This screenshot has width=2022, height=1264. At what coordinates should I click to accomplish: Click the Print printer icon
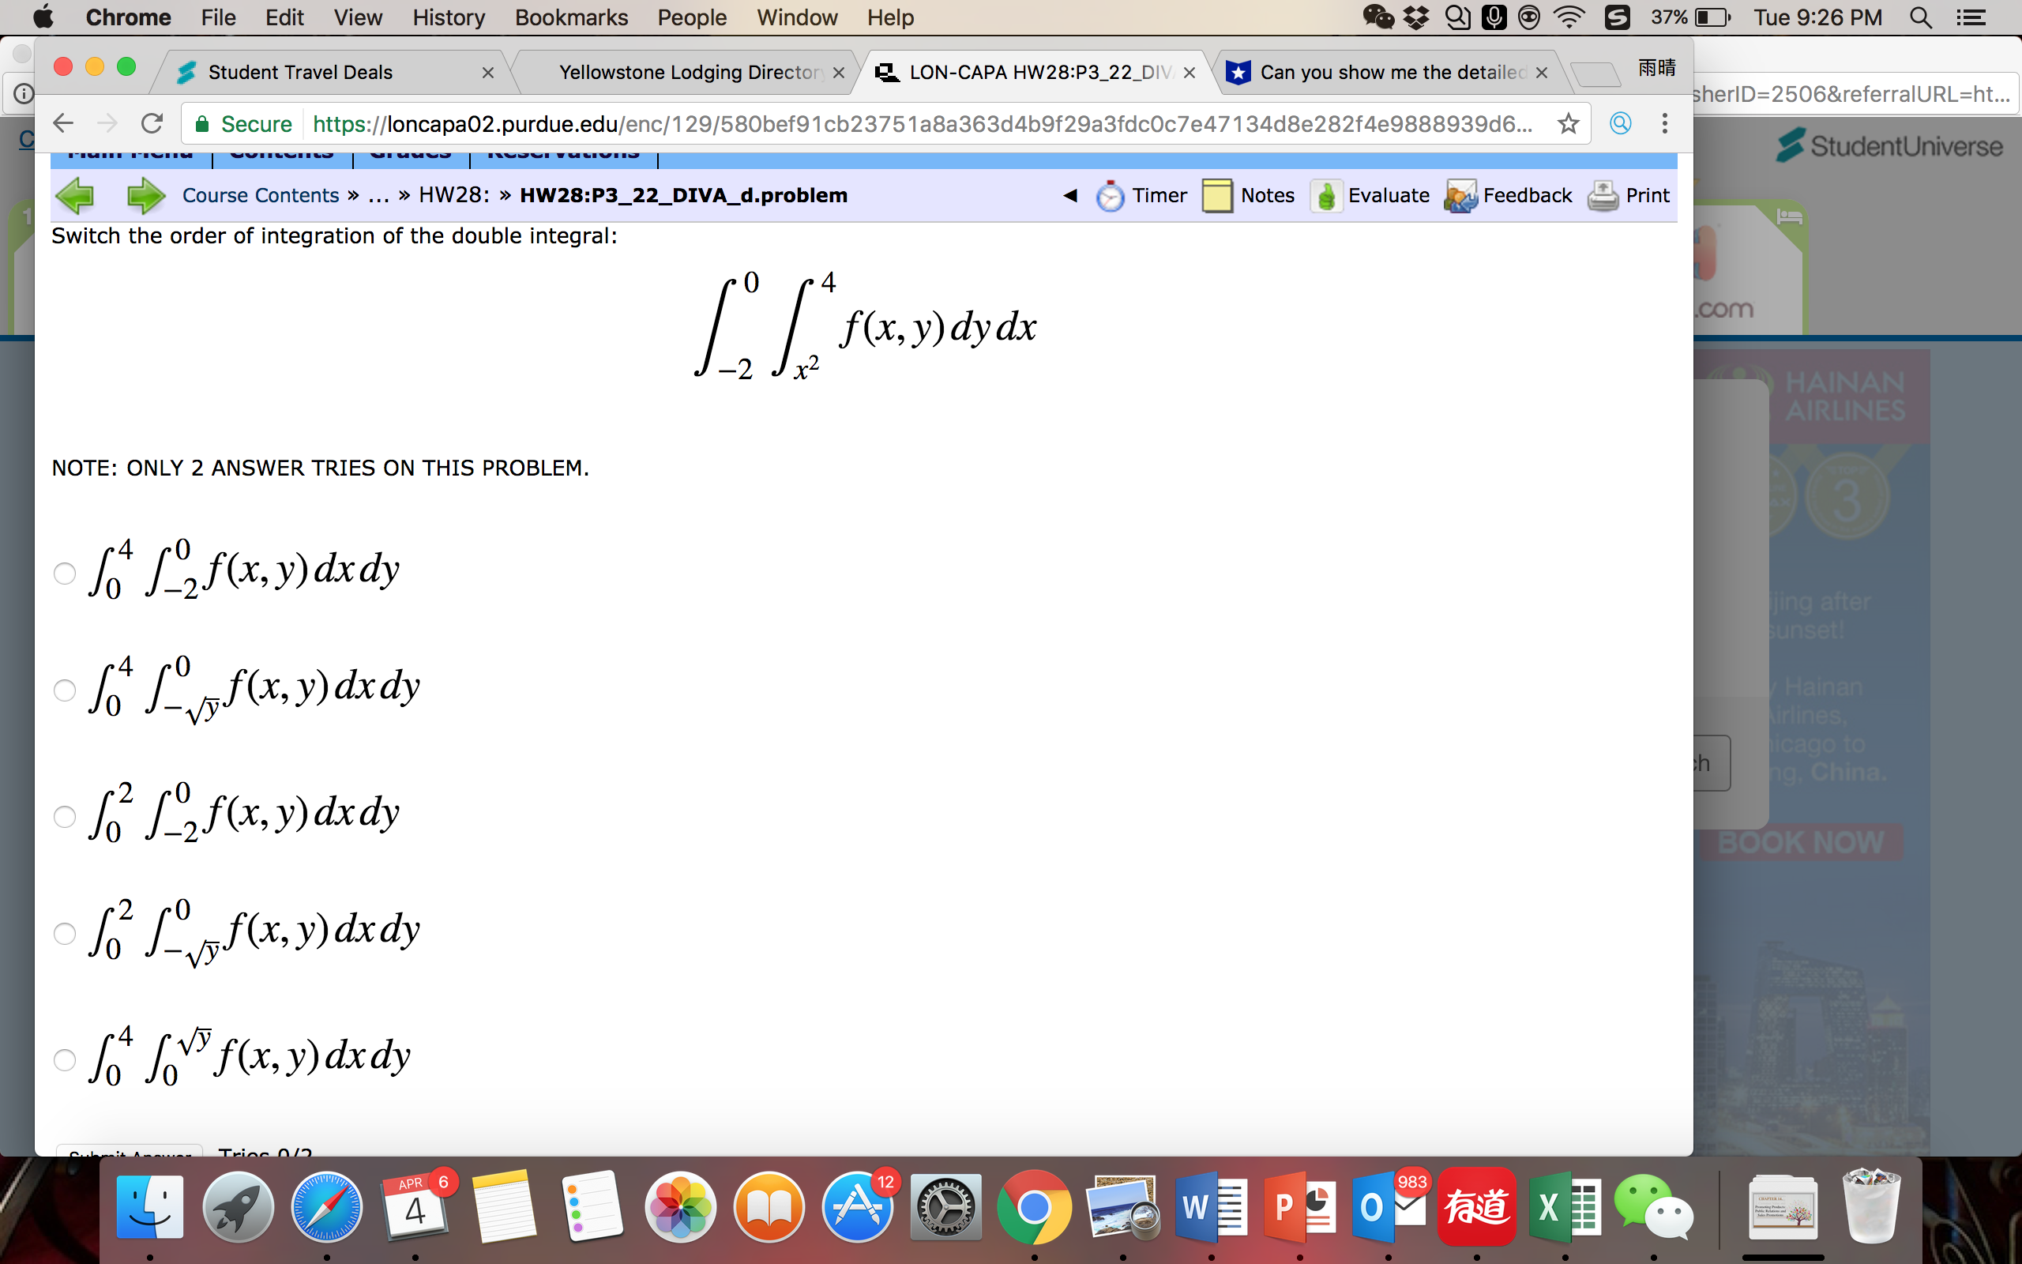tap(1602, 196)
